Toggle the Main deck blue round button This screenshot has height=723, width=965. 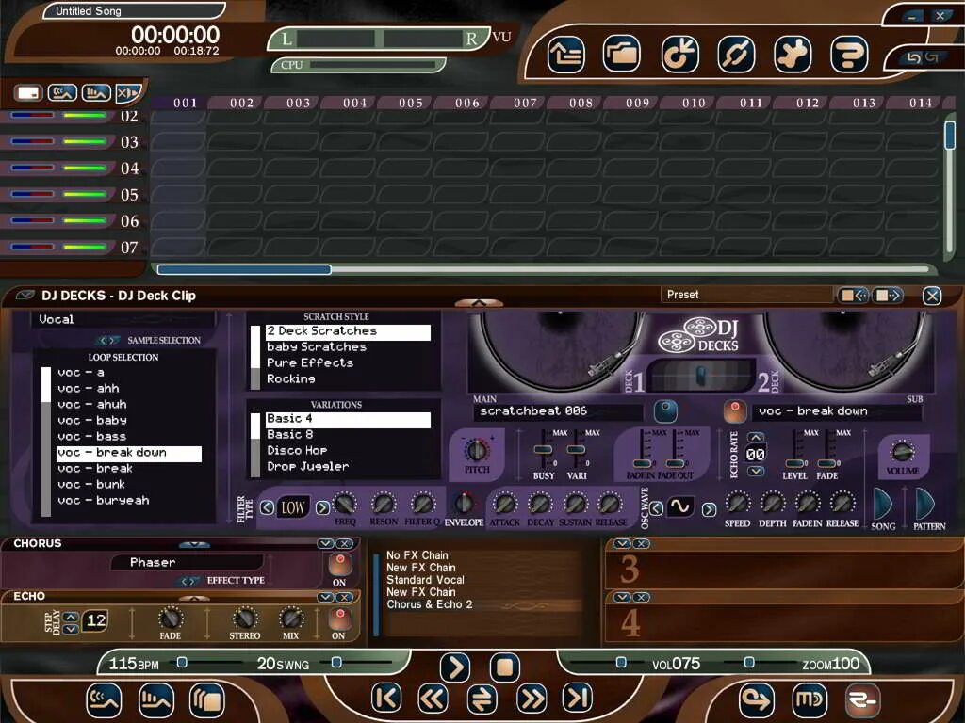pos(665,411)
